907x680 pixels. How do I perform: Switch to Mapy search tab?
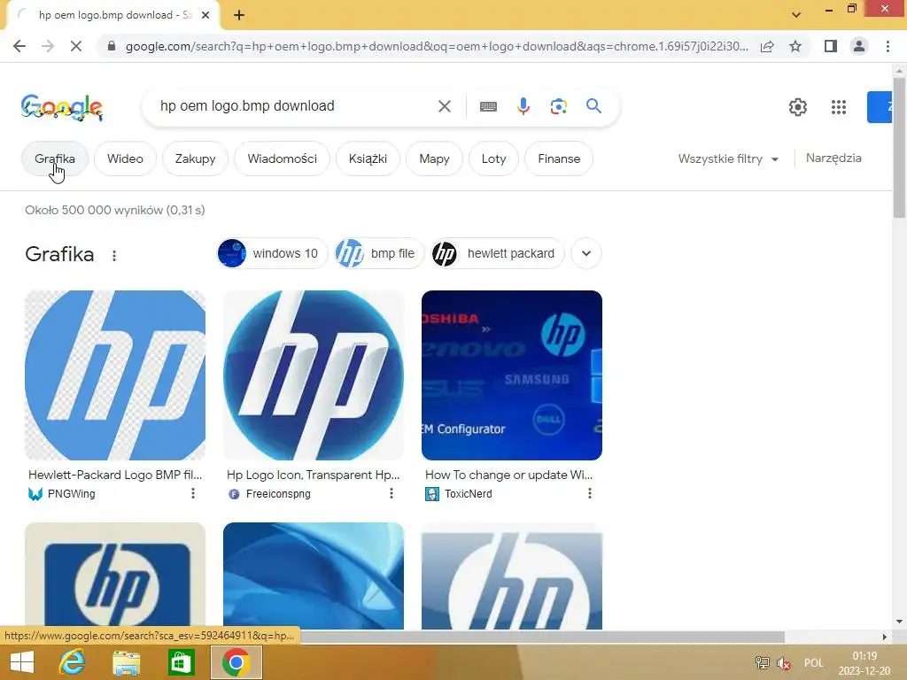coord(434,158)
